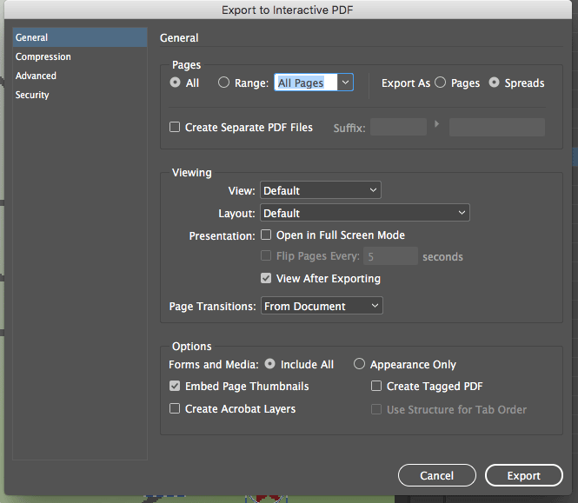
Task: Enable Create Separate PDF Files checkbox
Action: [x=176, y=127]
